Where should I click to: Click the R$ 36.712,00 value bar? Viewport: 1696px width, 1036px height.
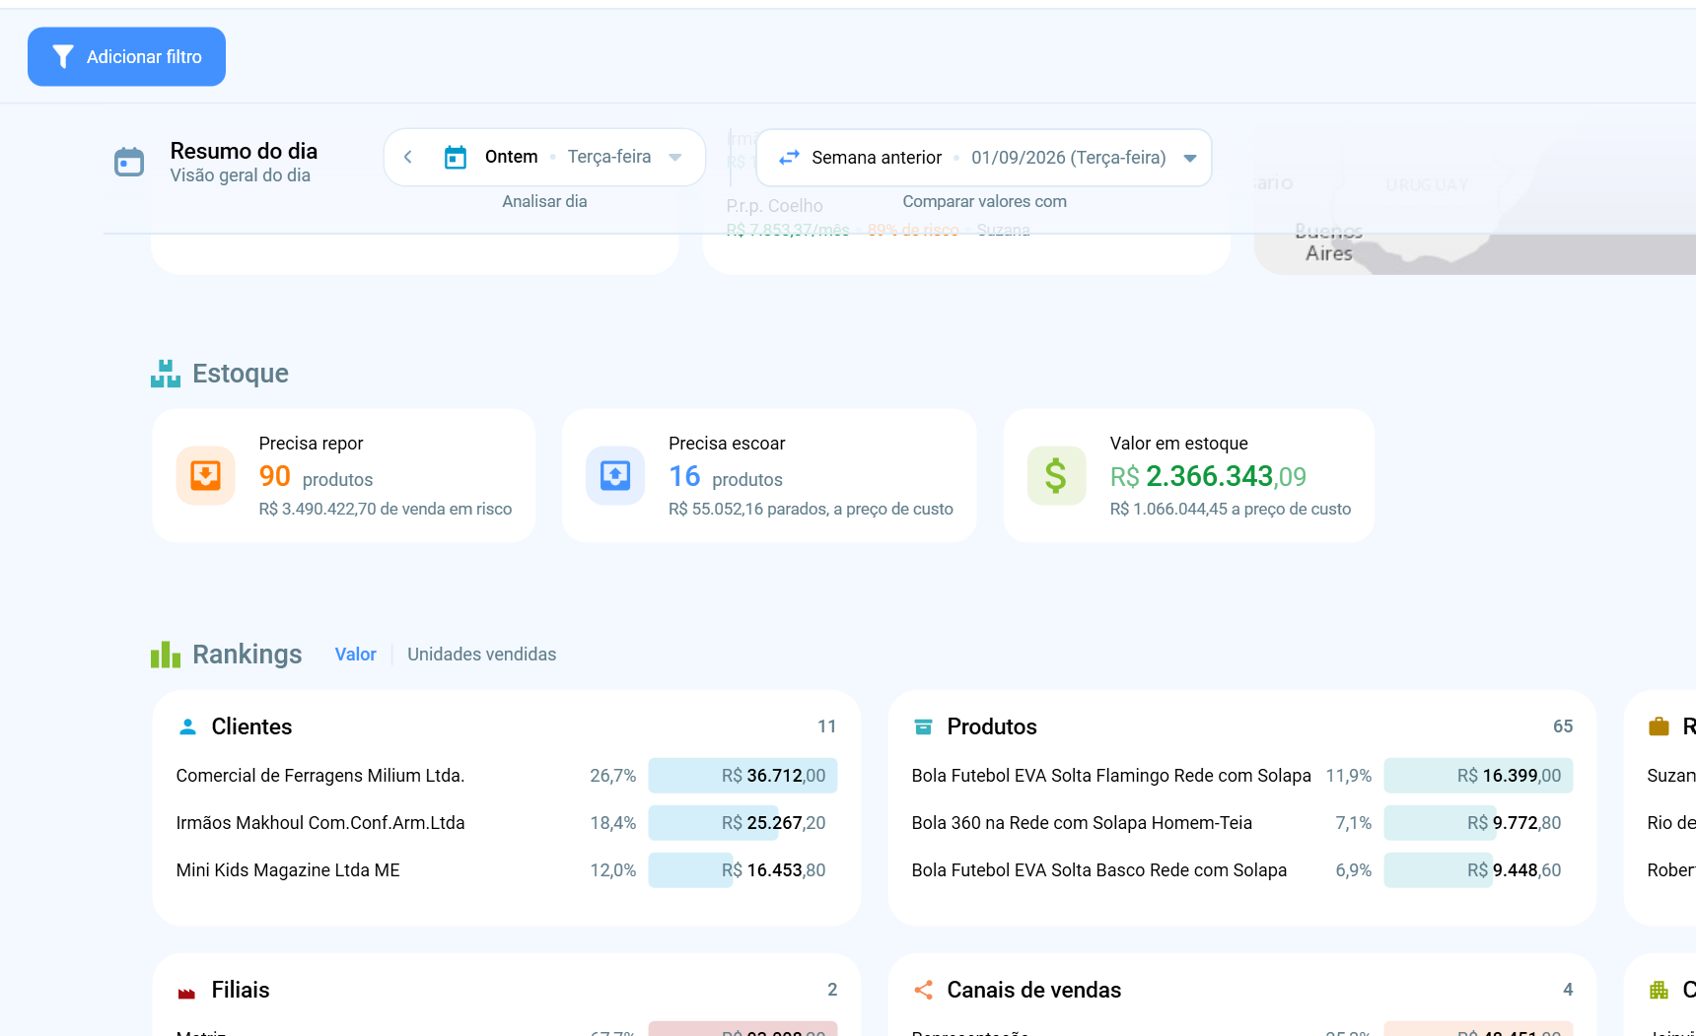(x=742, y=776)
